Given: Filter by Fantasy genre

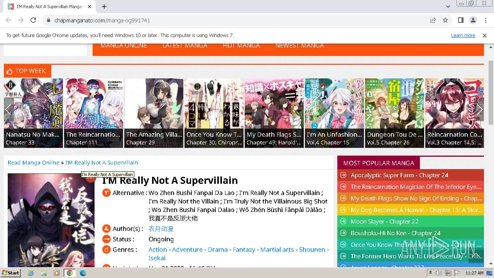Looking at the screenshot, I should [244, 250].
